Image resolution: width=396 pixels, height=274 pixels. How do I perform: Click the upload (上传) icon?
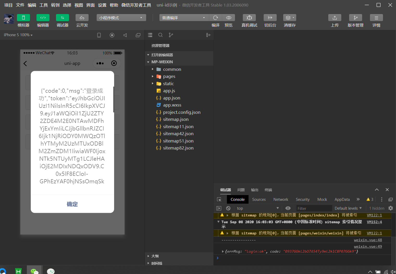(x=335, y=18)
